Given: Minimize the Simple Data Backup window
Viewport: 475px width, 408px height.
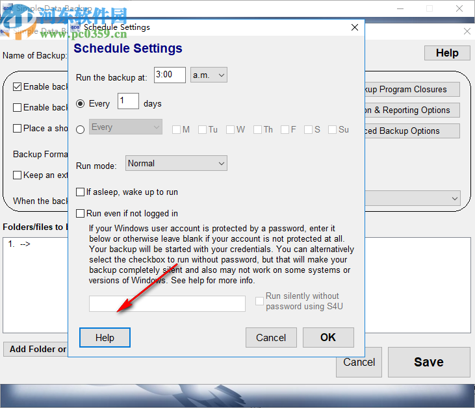Looking at the screenshot, I should (400, 8).
